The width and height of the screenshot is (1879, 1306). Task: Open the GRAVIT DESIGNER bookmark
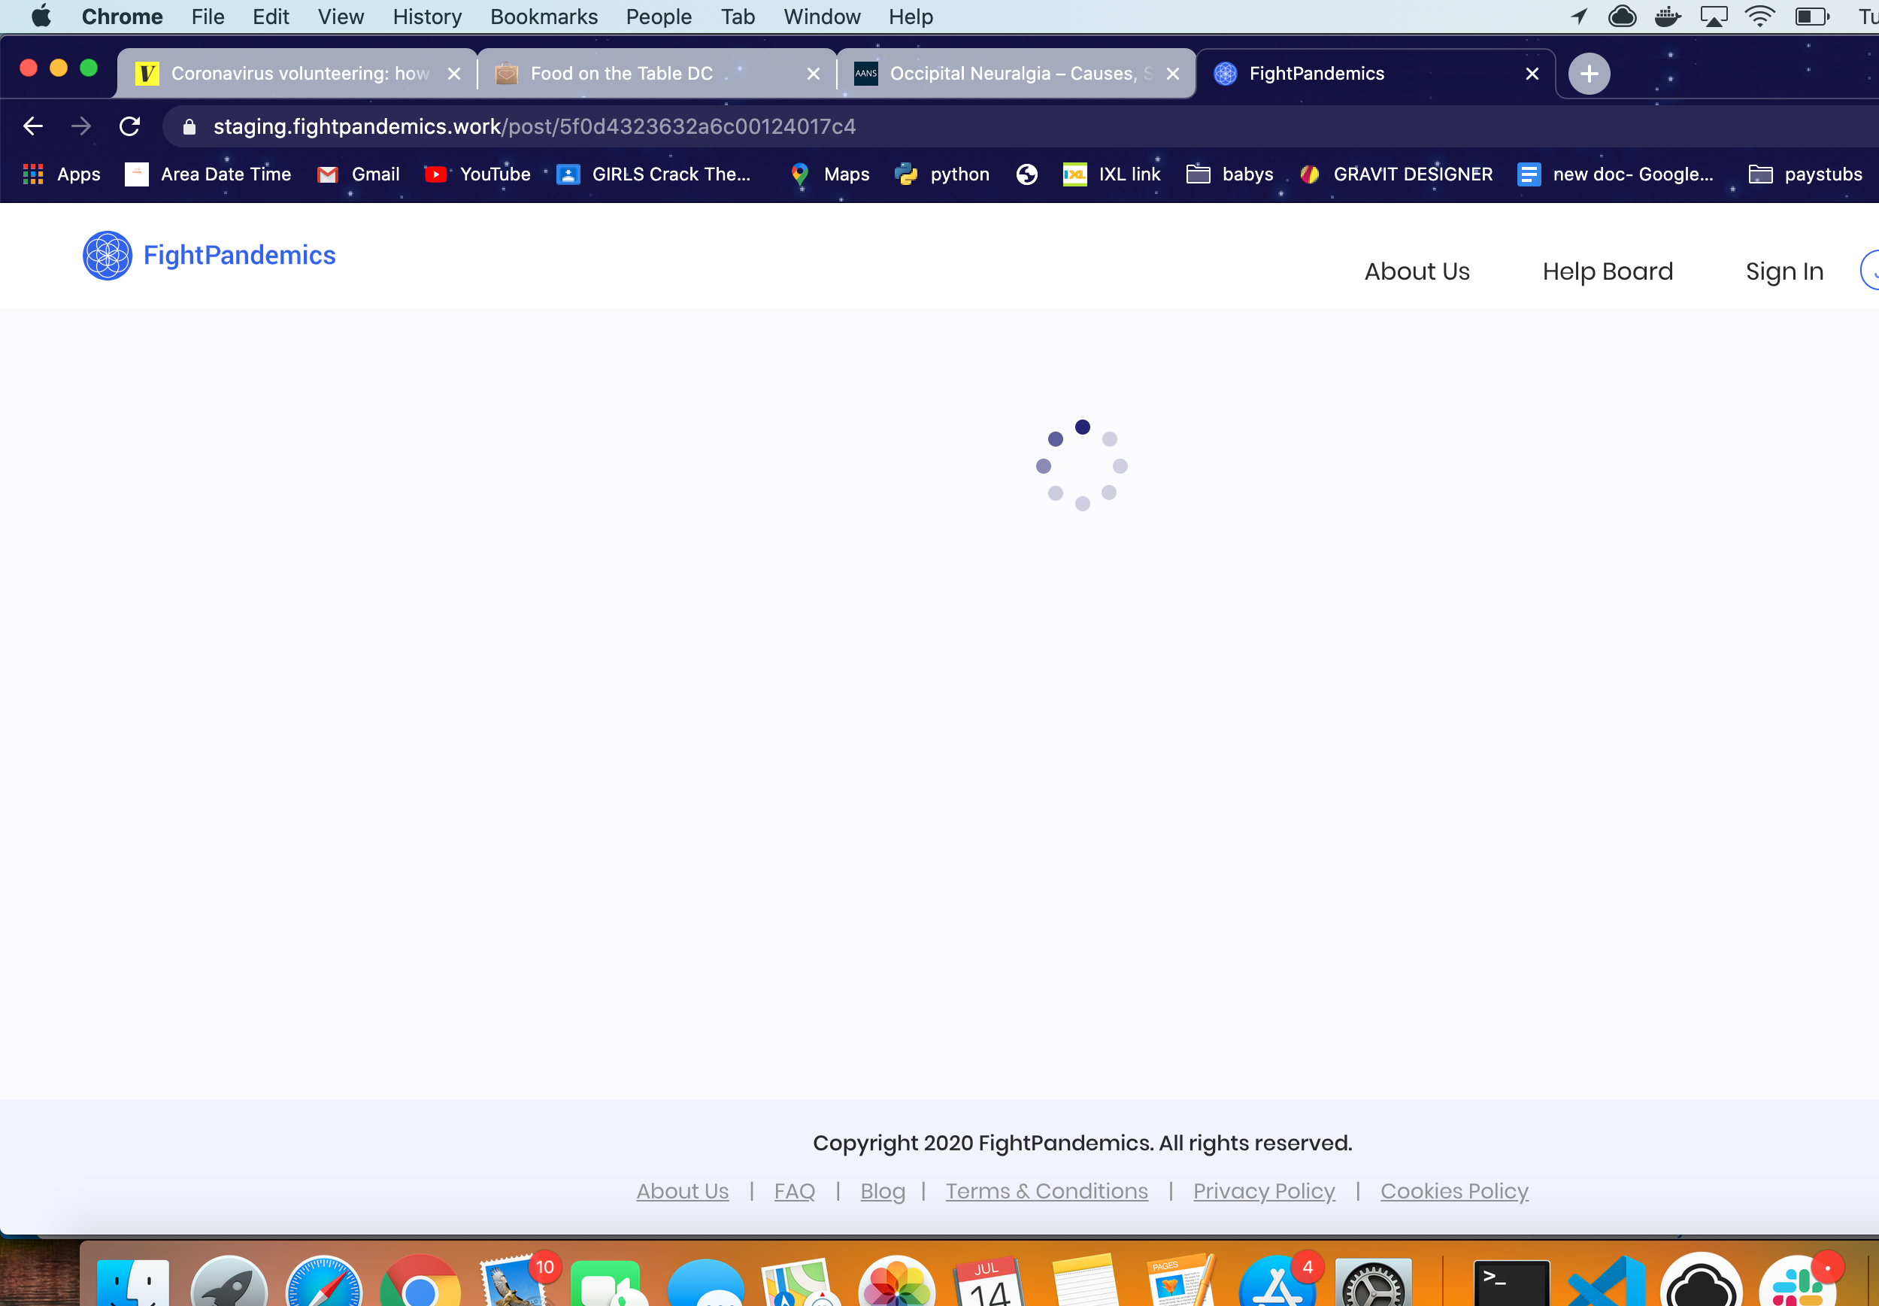[x=1396, y=174]
